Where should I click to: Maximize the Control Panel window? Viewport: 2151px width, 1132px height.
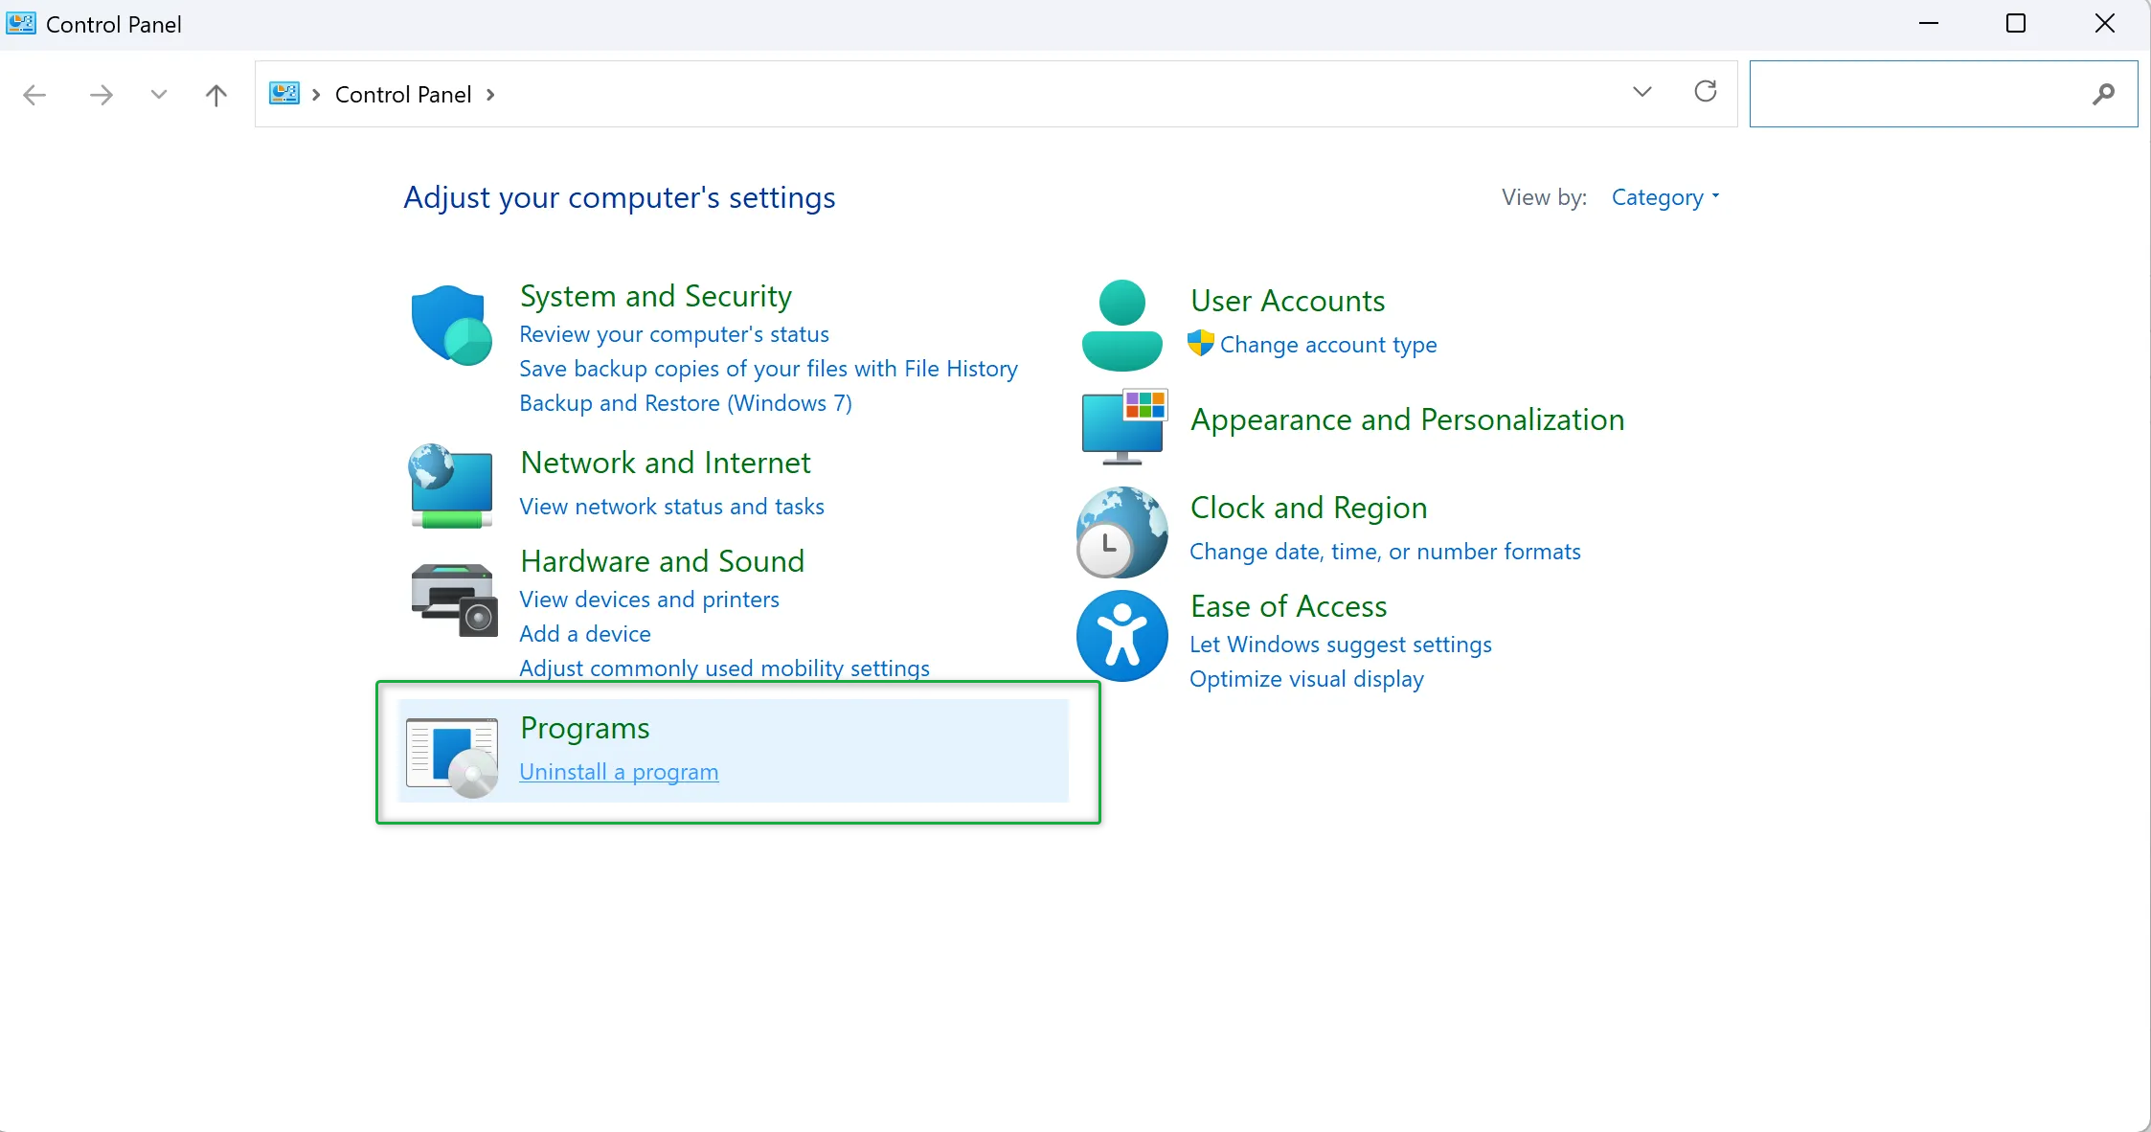click(2016, 24)
